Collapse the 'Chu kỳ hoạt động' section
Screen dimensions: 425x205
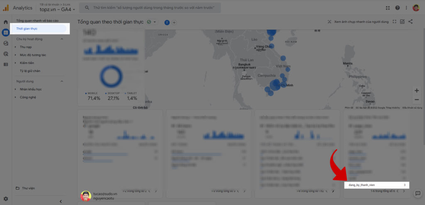coord(62,39)
